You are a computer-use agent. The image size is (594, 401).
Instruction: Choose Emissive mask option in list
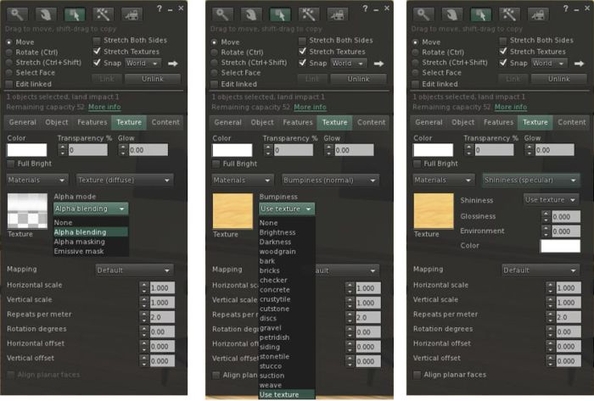90,251
